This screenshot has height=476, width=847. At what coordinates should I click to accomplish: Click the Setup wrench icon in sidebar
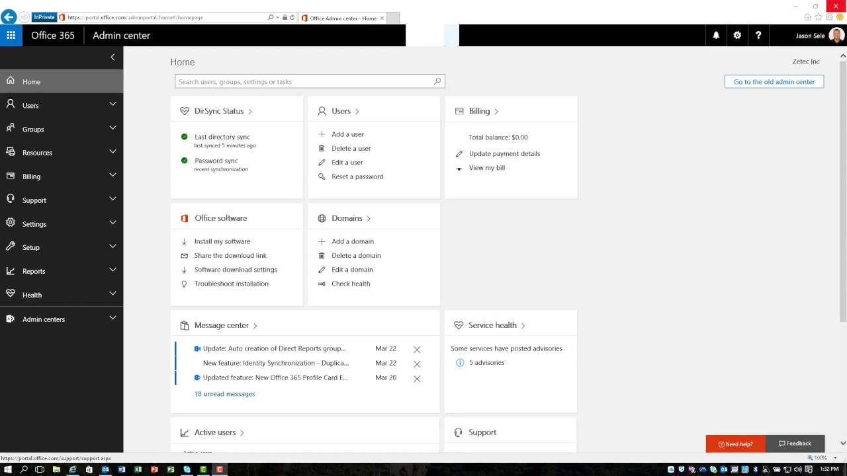click(x=11, y=247)
